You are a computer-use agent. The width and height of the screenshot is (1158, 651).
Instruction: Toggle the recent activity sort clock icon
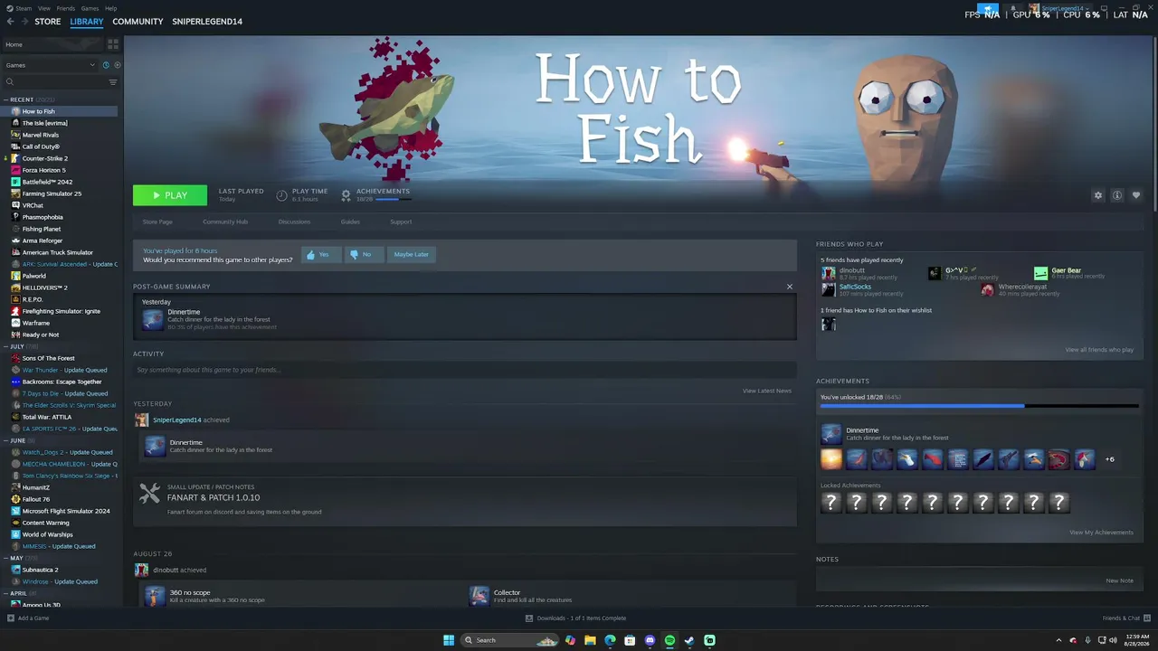(x=106, y=65)
